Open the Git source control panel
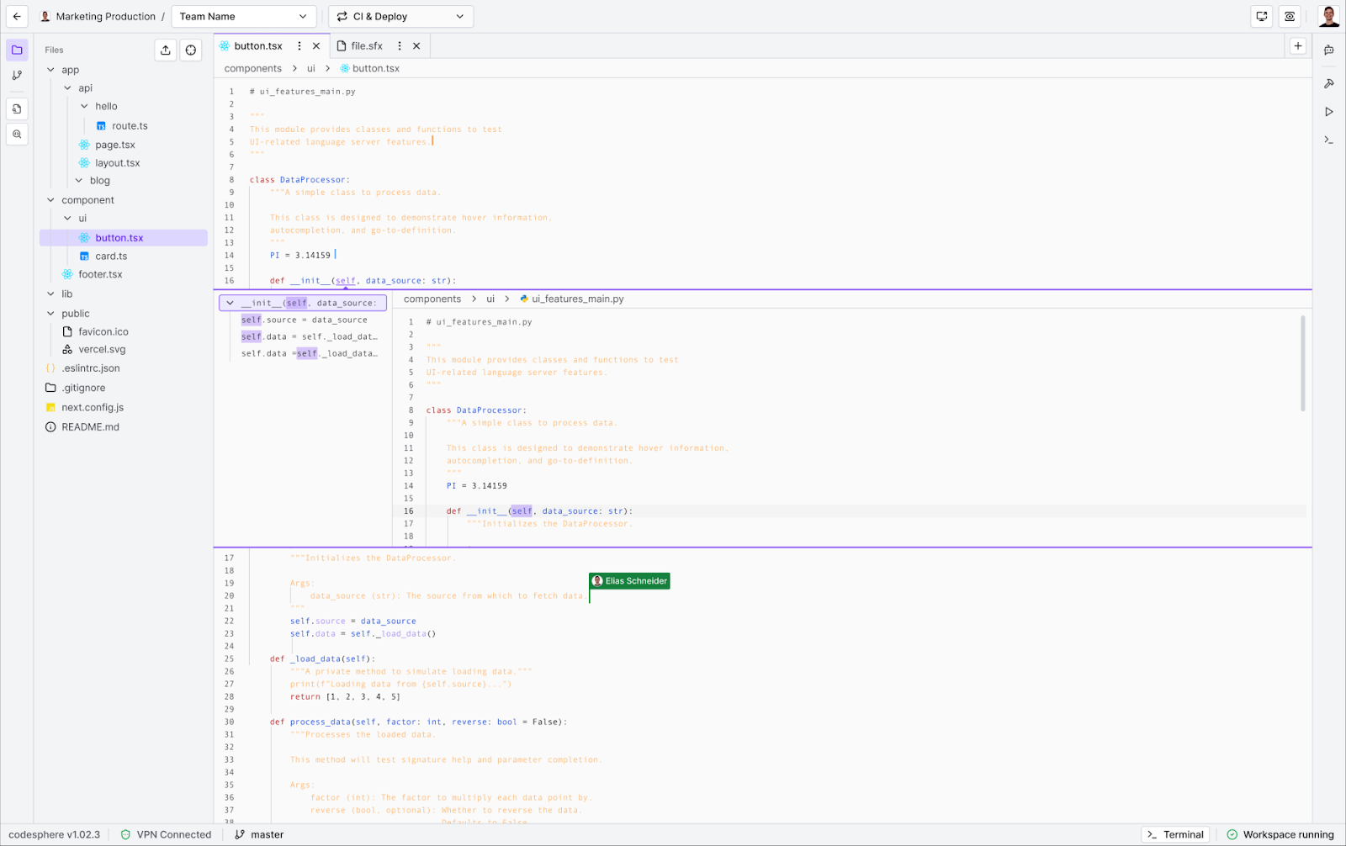 pos(17,75)
